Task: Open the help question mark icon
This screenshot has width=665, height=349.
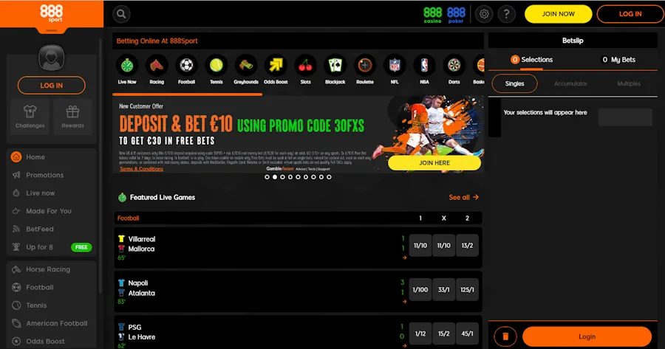Action: click(506, 14)
